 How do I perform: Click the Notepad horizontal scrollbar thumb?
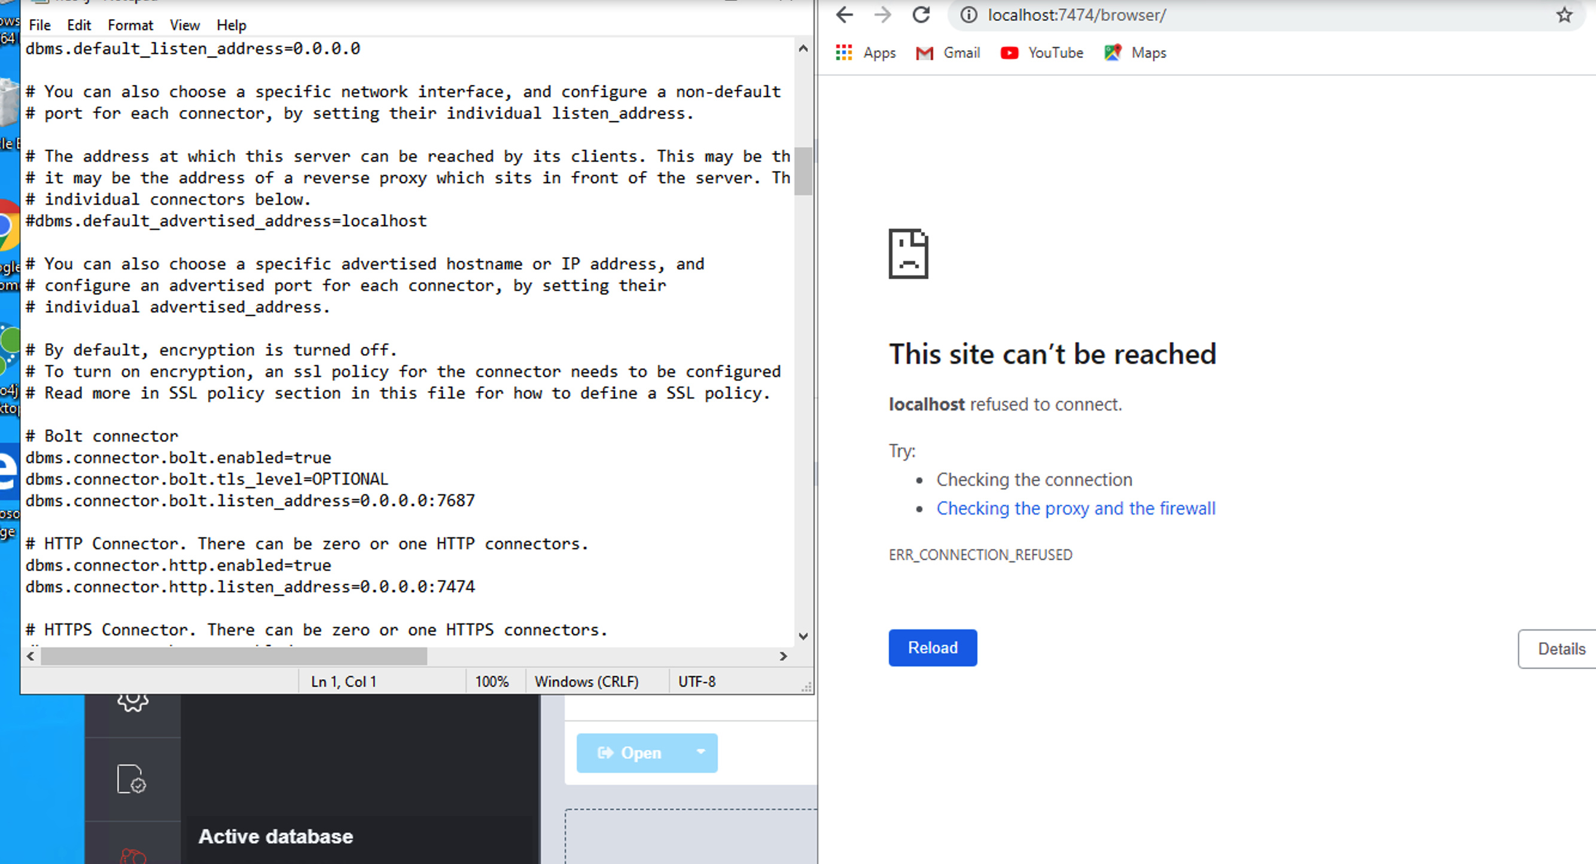click(233, 656)
